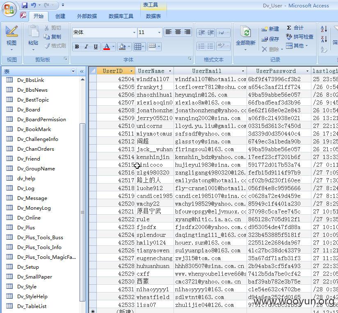
Task: Switch to the 外部数据 ribbon tab
Action: [87, 16]
